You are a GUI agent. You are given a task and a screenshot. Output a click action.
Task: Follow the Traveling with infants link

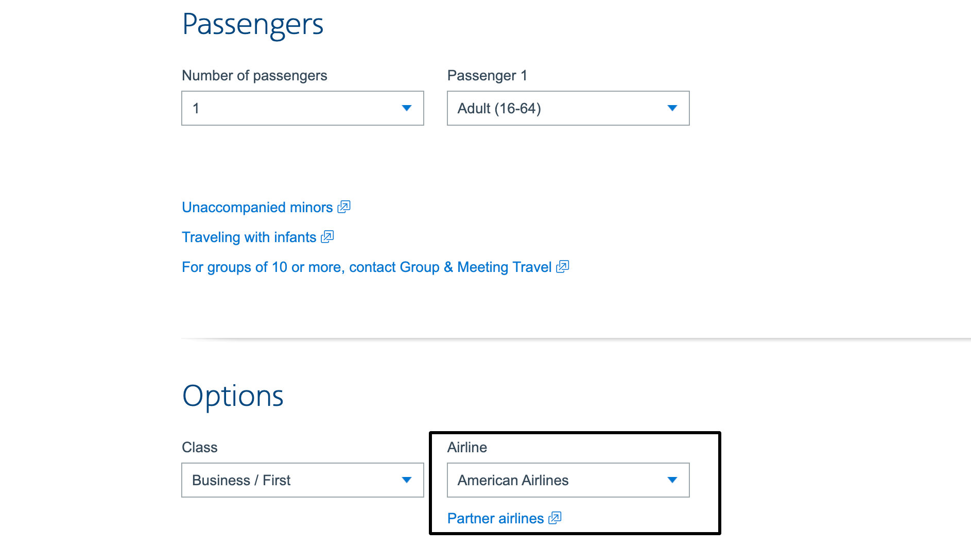249,237
